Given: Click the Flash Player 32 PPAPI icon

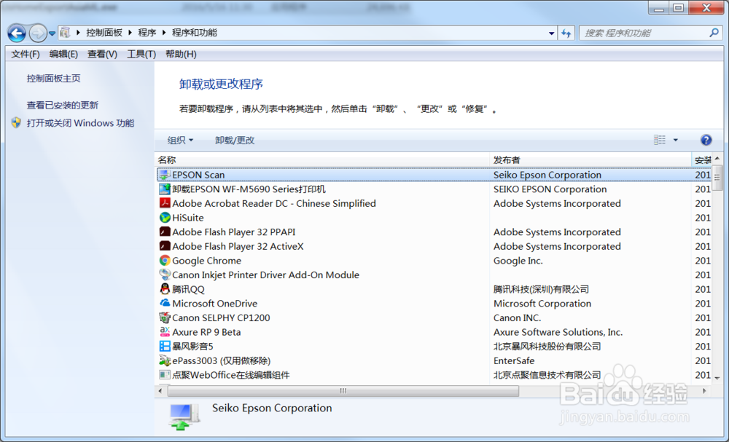Looking at the screenshot, I should 164,232.
